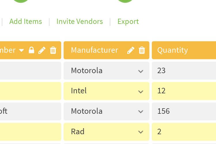Open the Invite Vendors link
The height and width of the screenshot is (144, 216).
(x=79, y=22)
